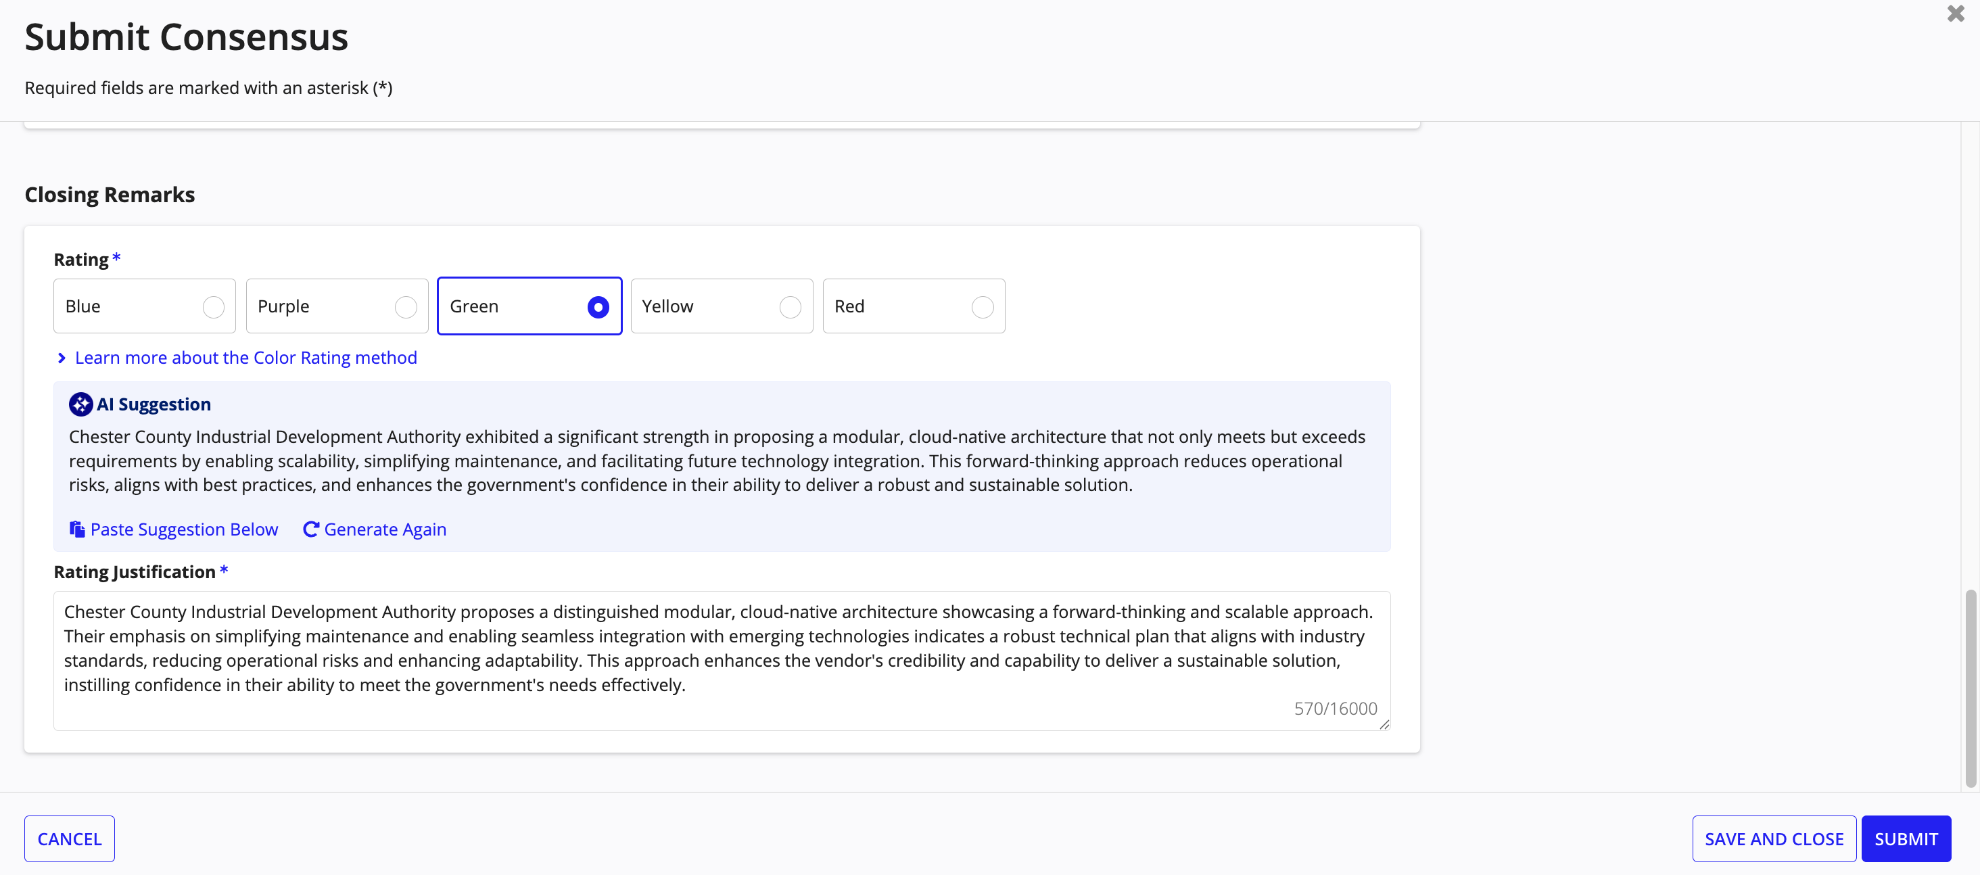The height and width of the screenshot is (875, 1980).
Task: Click the AI Suggestion paragraph text
Action: (x=717, y=460)
